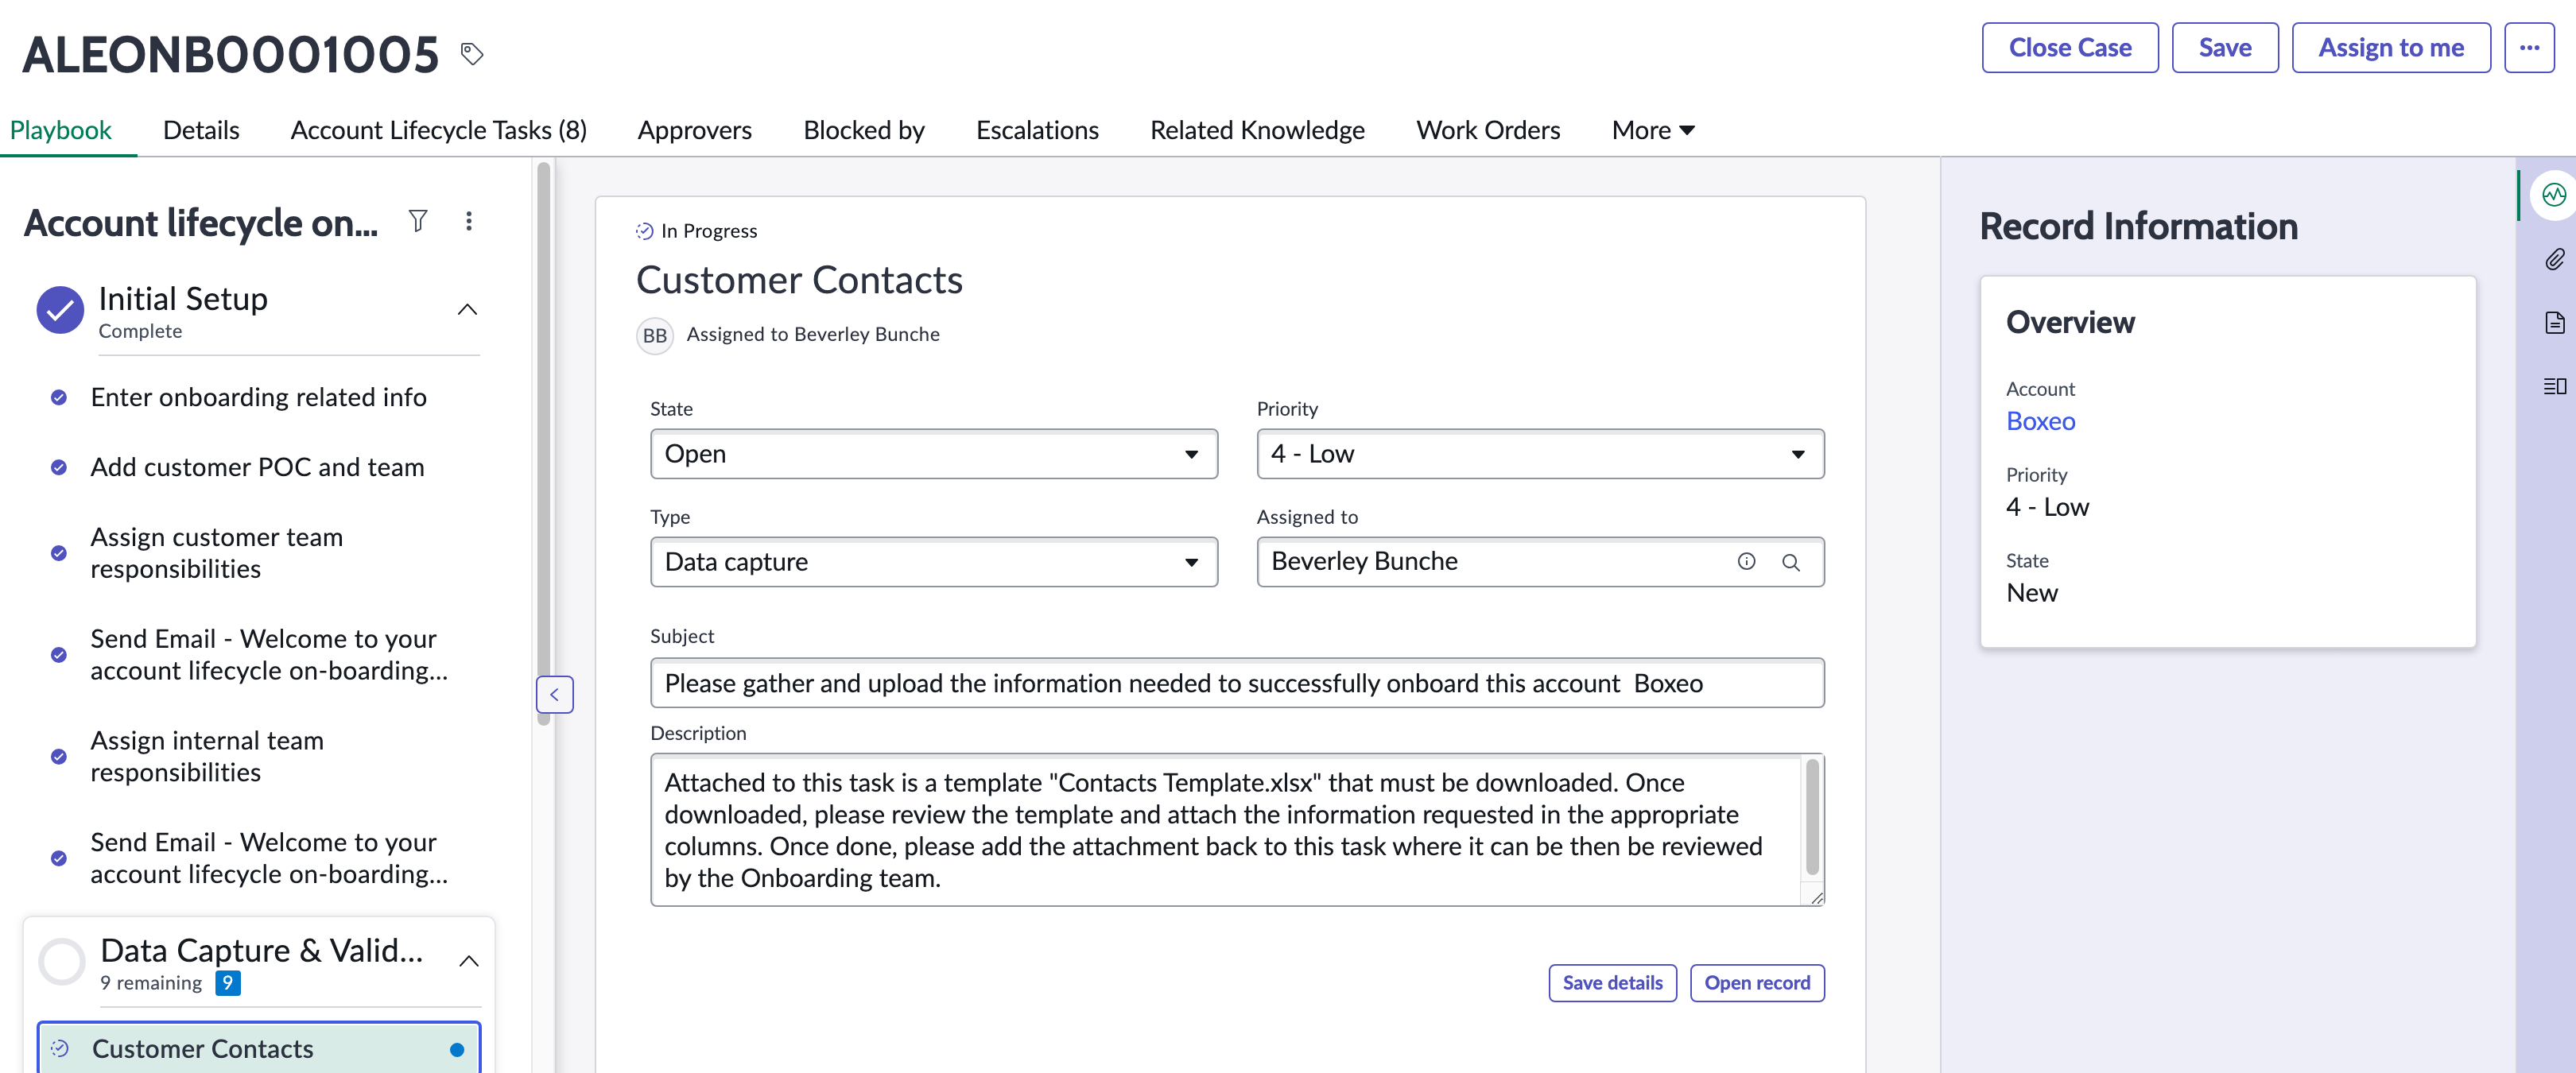The height and width of the screenshot is (1073, 2576).
Task: Click the Open record button
Action: [x=1757, y=983]
